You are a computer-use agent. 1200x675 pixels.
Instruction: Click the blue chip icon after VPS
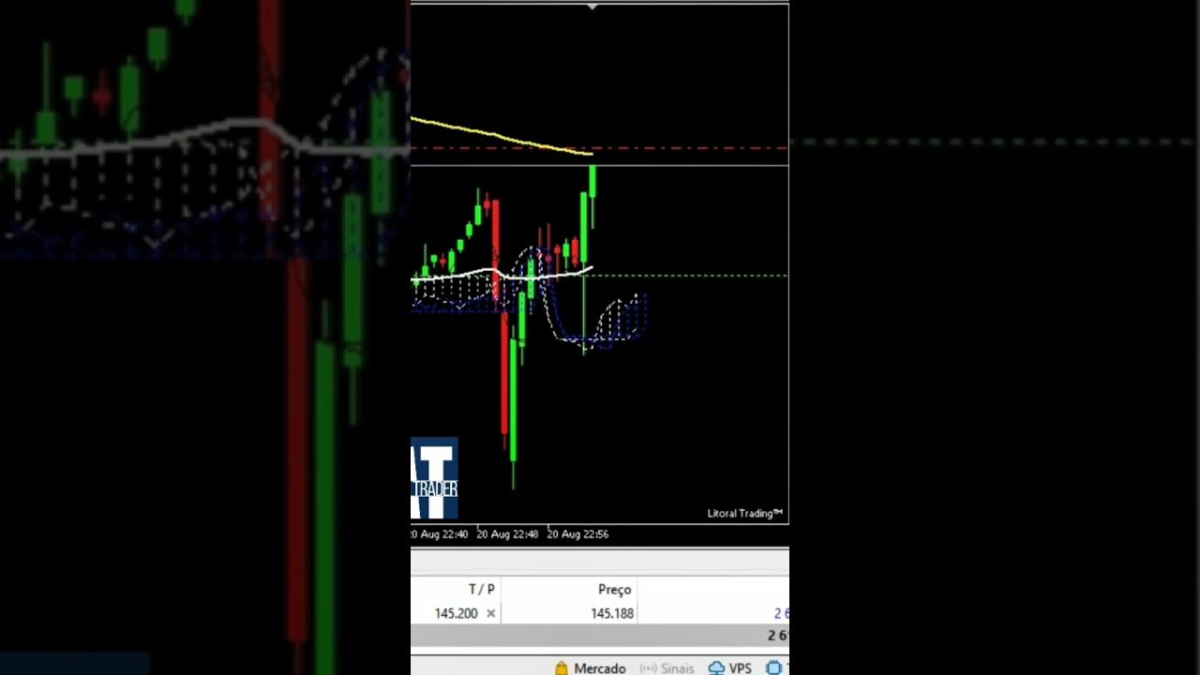(774, 668)
